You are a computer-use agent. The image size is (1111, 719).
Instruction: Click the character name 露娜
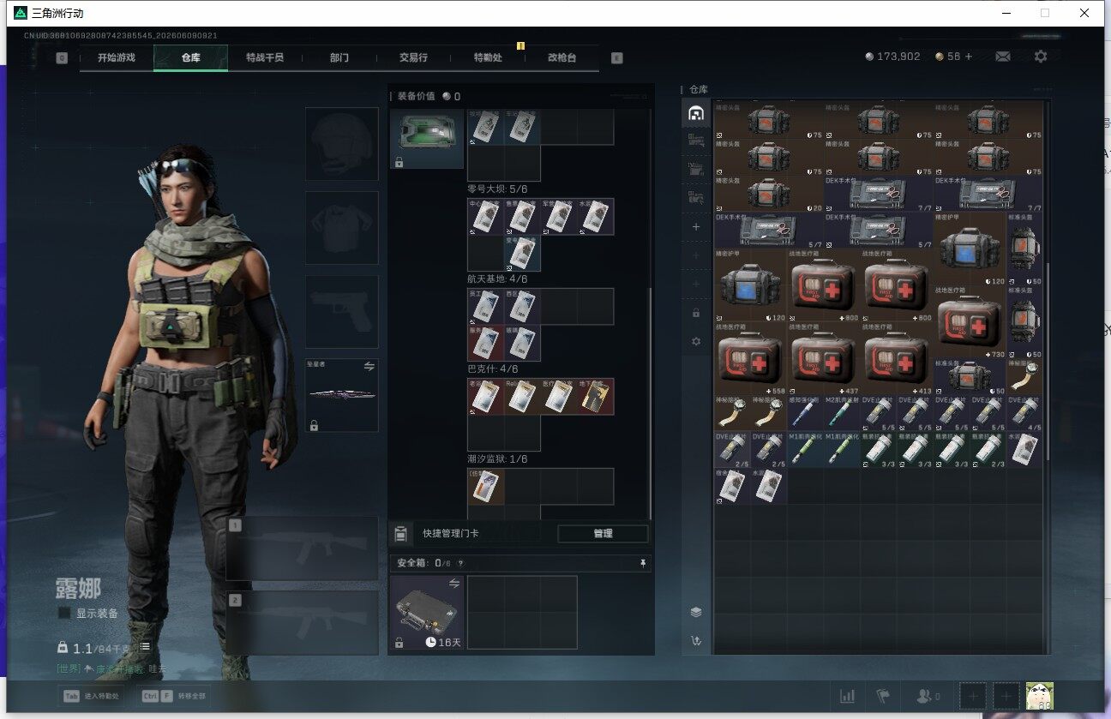tap(78, 588)
